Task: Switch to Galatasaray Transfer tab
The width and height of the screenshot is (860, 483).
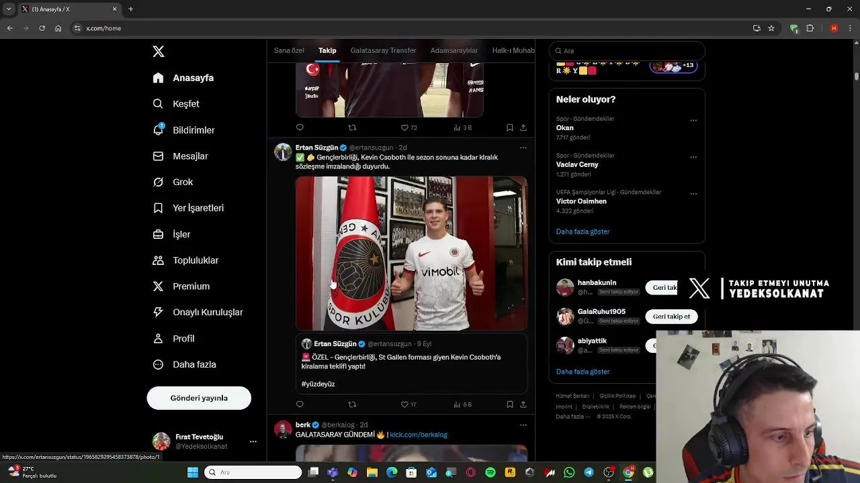Action: (x=383, y=50)
